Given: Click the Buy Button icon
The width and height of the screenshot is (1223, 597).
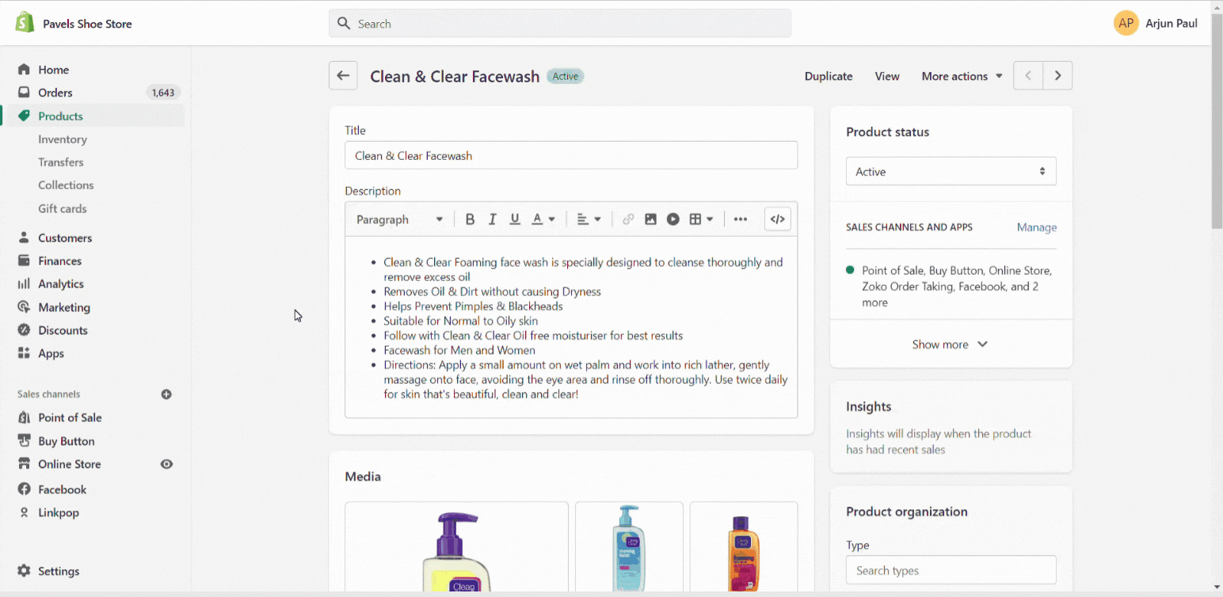Looking at the screenshot, I should (x=24, y=441).
